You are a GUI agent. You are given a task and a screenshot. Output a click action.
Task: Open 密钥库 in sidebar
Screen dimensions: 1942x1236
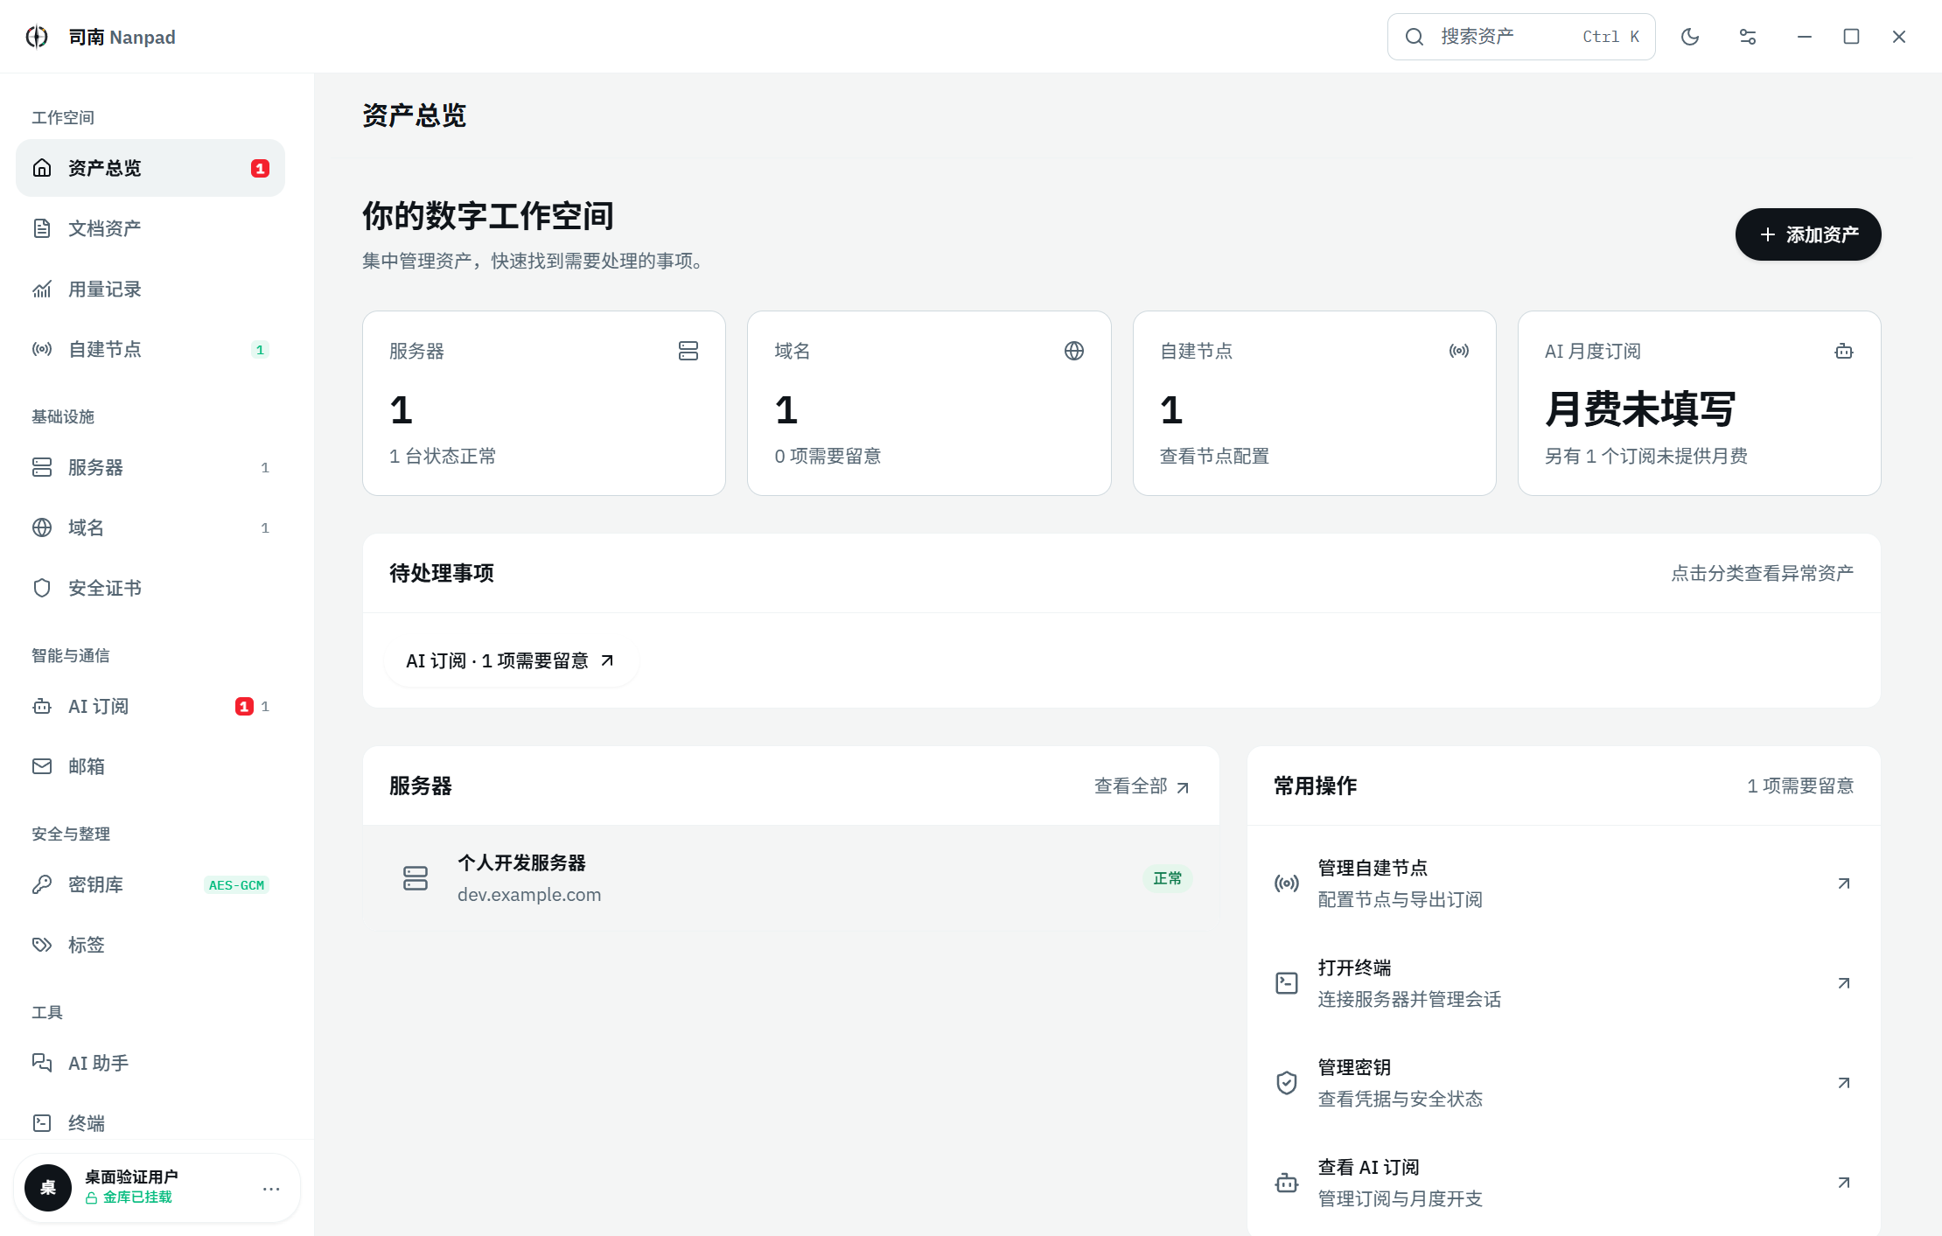pyautogui.click(x=150, y=884)
